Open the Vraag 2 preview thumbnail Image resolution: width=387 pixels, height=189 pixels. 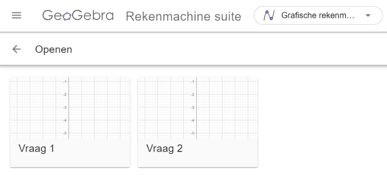[198, 108]
